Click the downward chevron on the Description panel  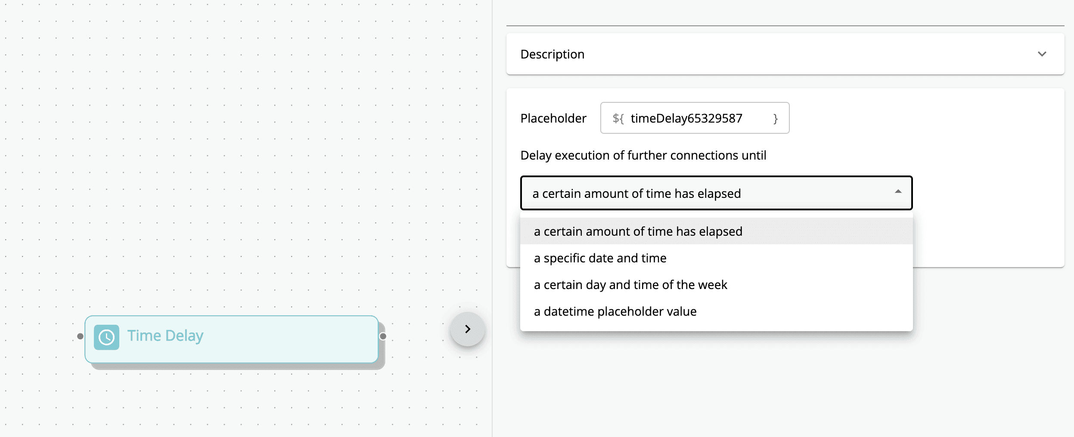1042,54
